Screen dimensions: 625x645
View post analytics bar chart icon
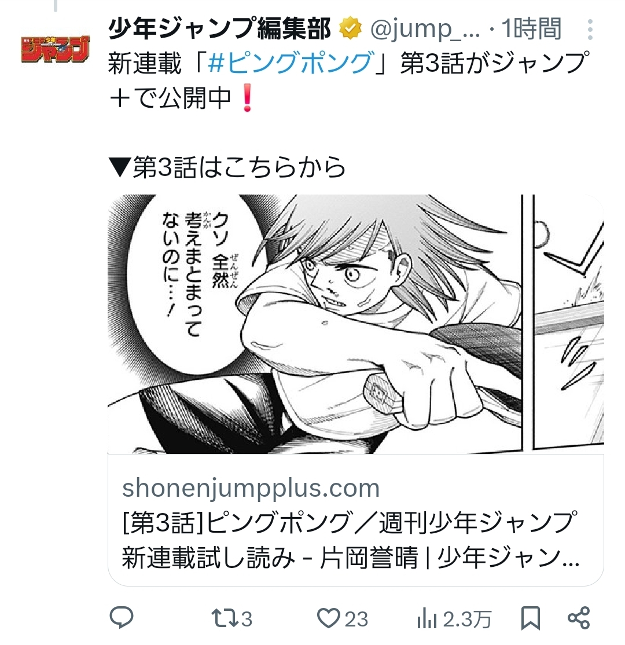pos(427,618)
